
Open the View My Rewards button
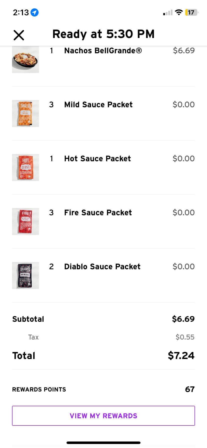103,416
